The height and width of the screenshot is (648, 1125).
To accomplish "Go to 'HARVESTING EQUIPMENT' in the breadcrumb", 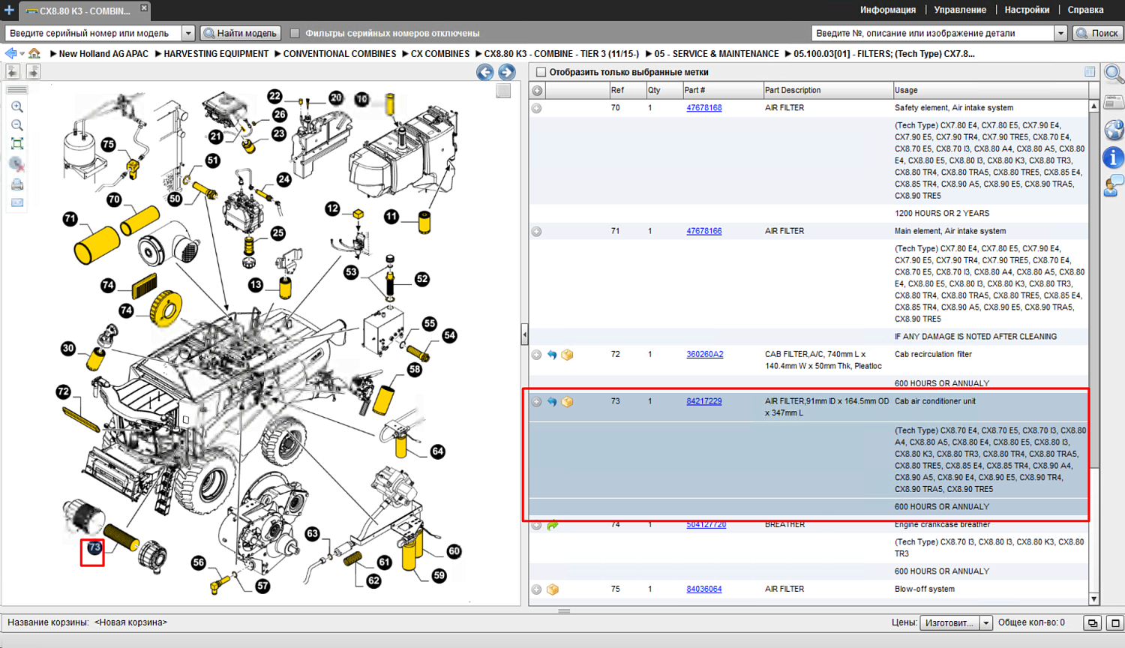I will 216,54.
